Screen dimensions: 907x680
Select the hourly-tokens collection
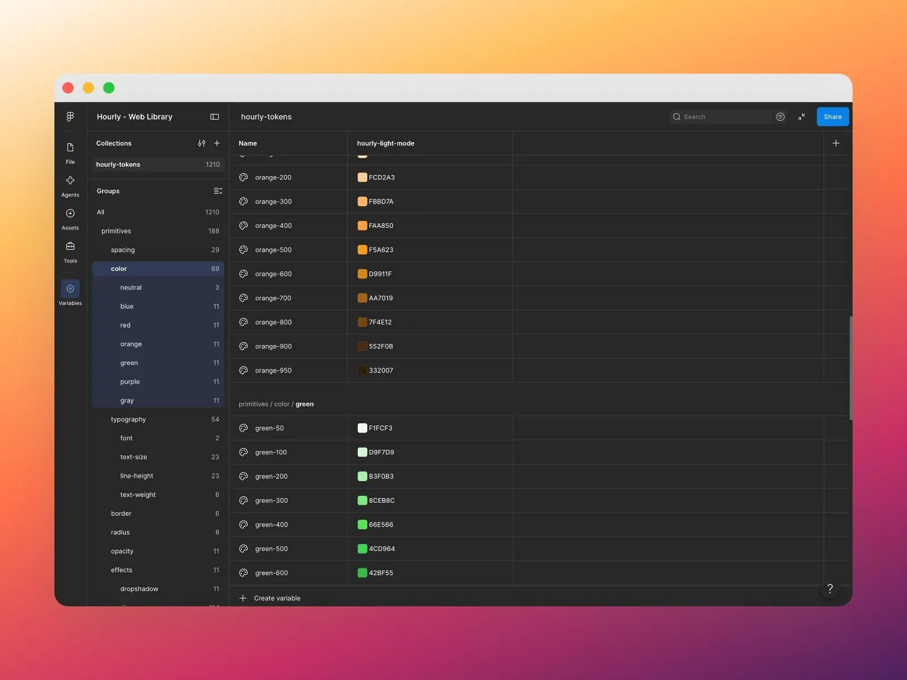coord(158,164)
